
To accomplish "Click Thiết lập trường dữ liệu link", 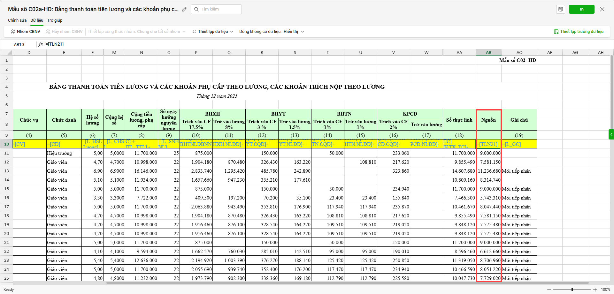I will point(579,32).
